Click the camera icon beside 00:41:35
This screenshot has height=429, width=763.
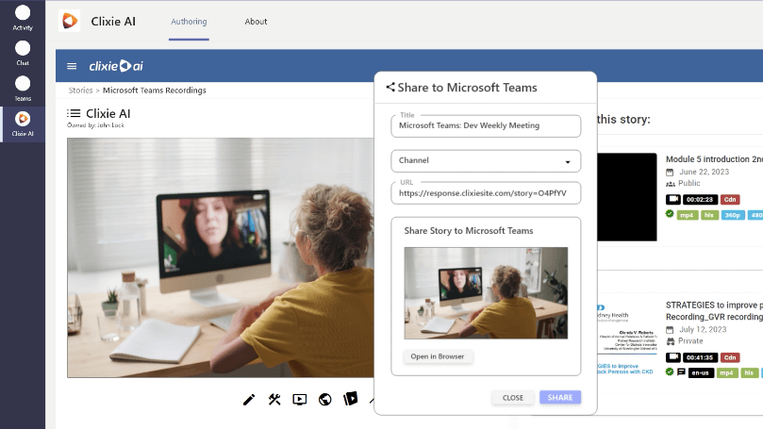point(673,357)
